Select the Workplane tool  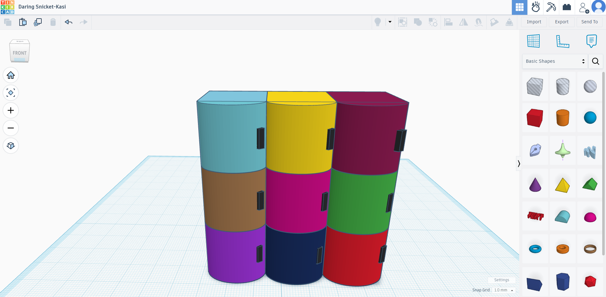click(534, 41)
